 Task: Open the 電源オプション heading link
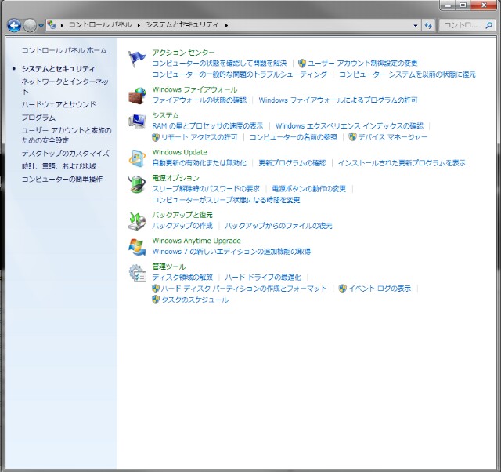click(x=175, y=178)
